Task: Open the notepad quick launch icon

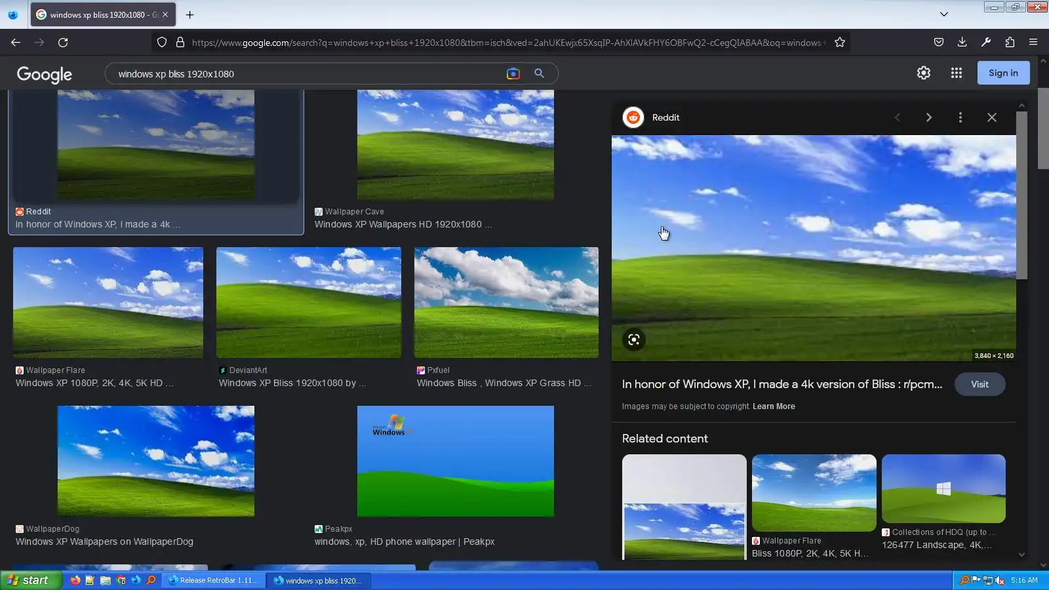Action: [x=90, y=580]
